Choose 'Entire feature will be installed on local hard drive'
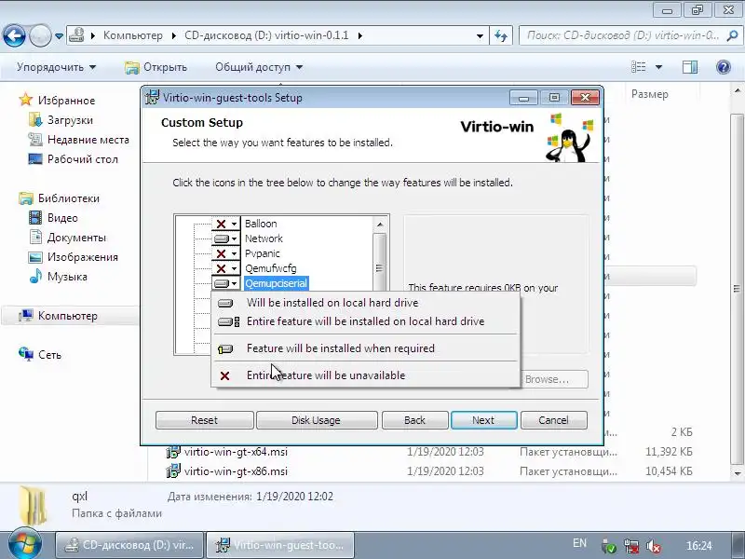Screen dimensions: 745x559 click(x=365, y=321)
